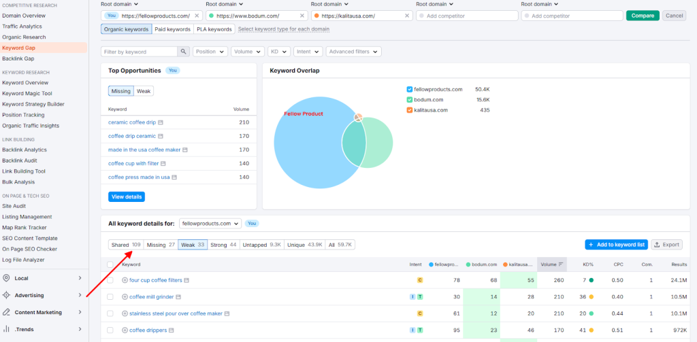Click the plus icon next to coffee mill grinder
This screenshot has width=697, height=342.
(x=125, y=297)
